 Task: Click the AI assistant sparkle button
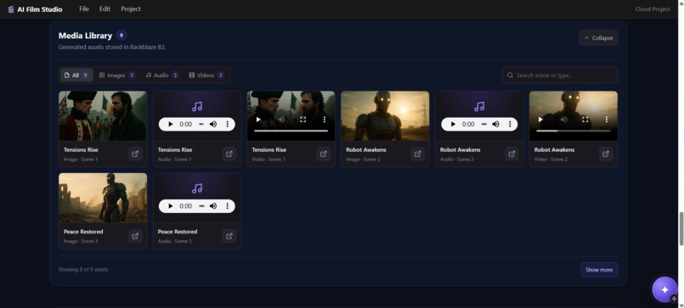pyautogui.click(x=665, y=289)
